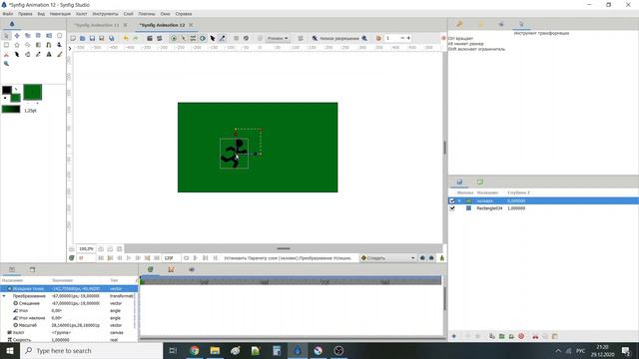This screenshot has height=359, width=639.
Task: Toggle visibility checkbox of selected человек layer
Action: click(452, 200)
